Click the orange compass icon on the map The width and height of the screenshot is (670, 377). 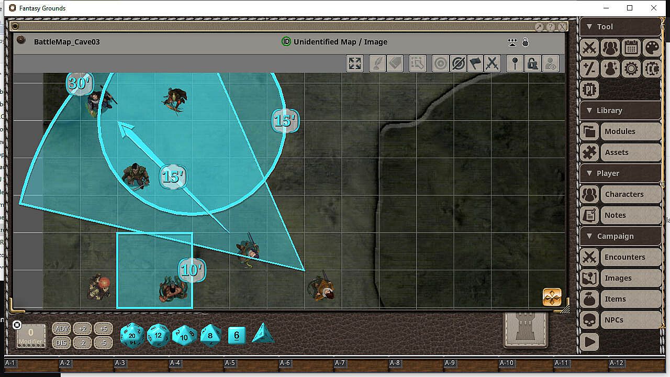coord(552,297)
